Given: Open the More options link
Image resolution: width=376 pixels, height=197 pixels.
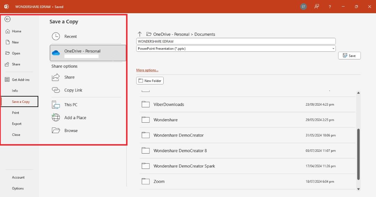Looking at the screenshot, I should pyautogui.click(x=147, y=70).
